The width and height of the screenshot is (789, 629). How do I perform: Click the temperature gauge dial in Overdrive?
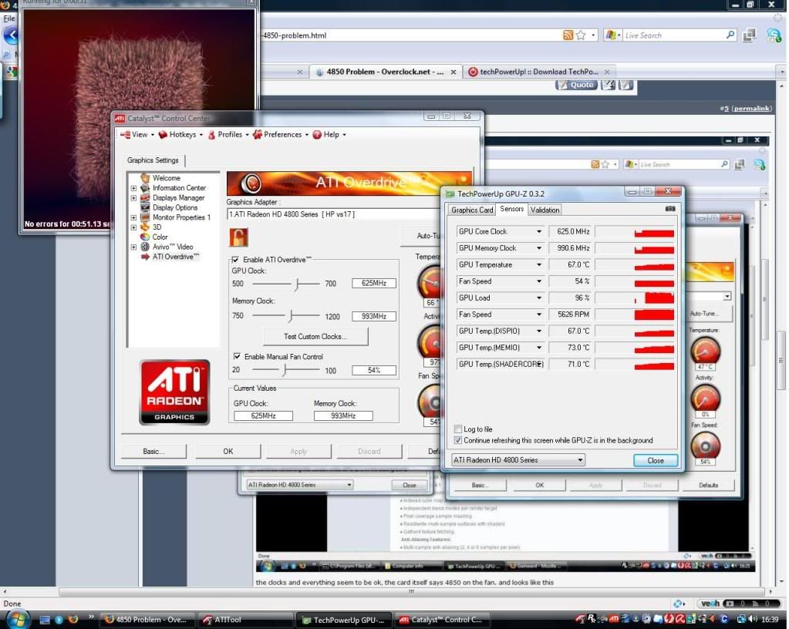[x=430, y=283]
